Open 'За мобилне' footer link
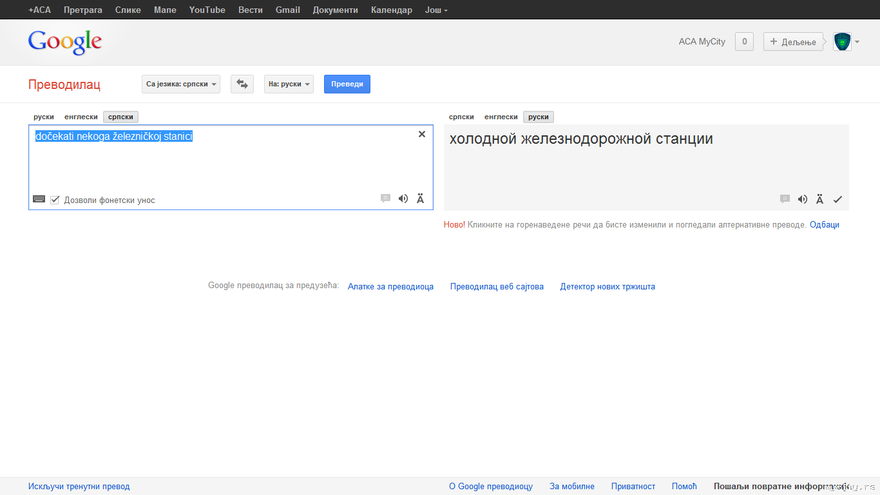Viewport: 880px width, 495px height. 572,487
